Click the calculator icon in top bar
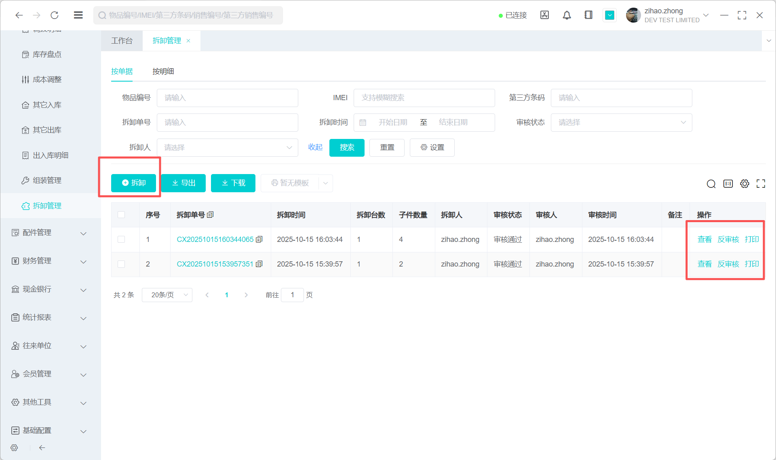 coord(544,15)
